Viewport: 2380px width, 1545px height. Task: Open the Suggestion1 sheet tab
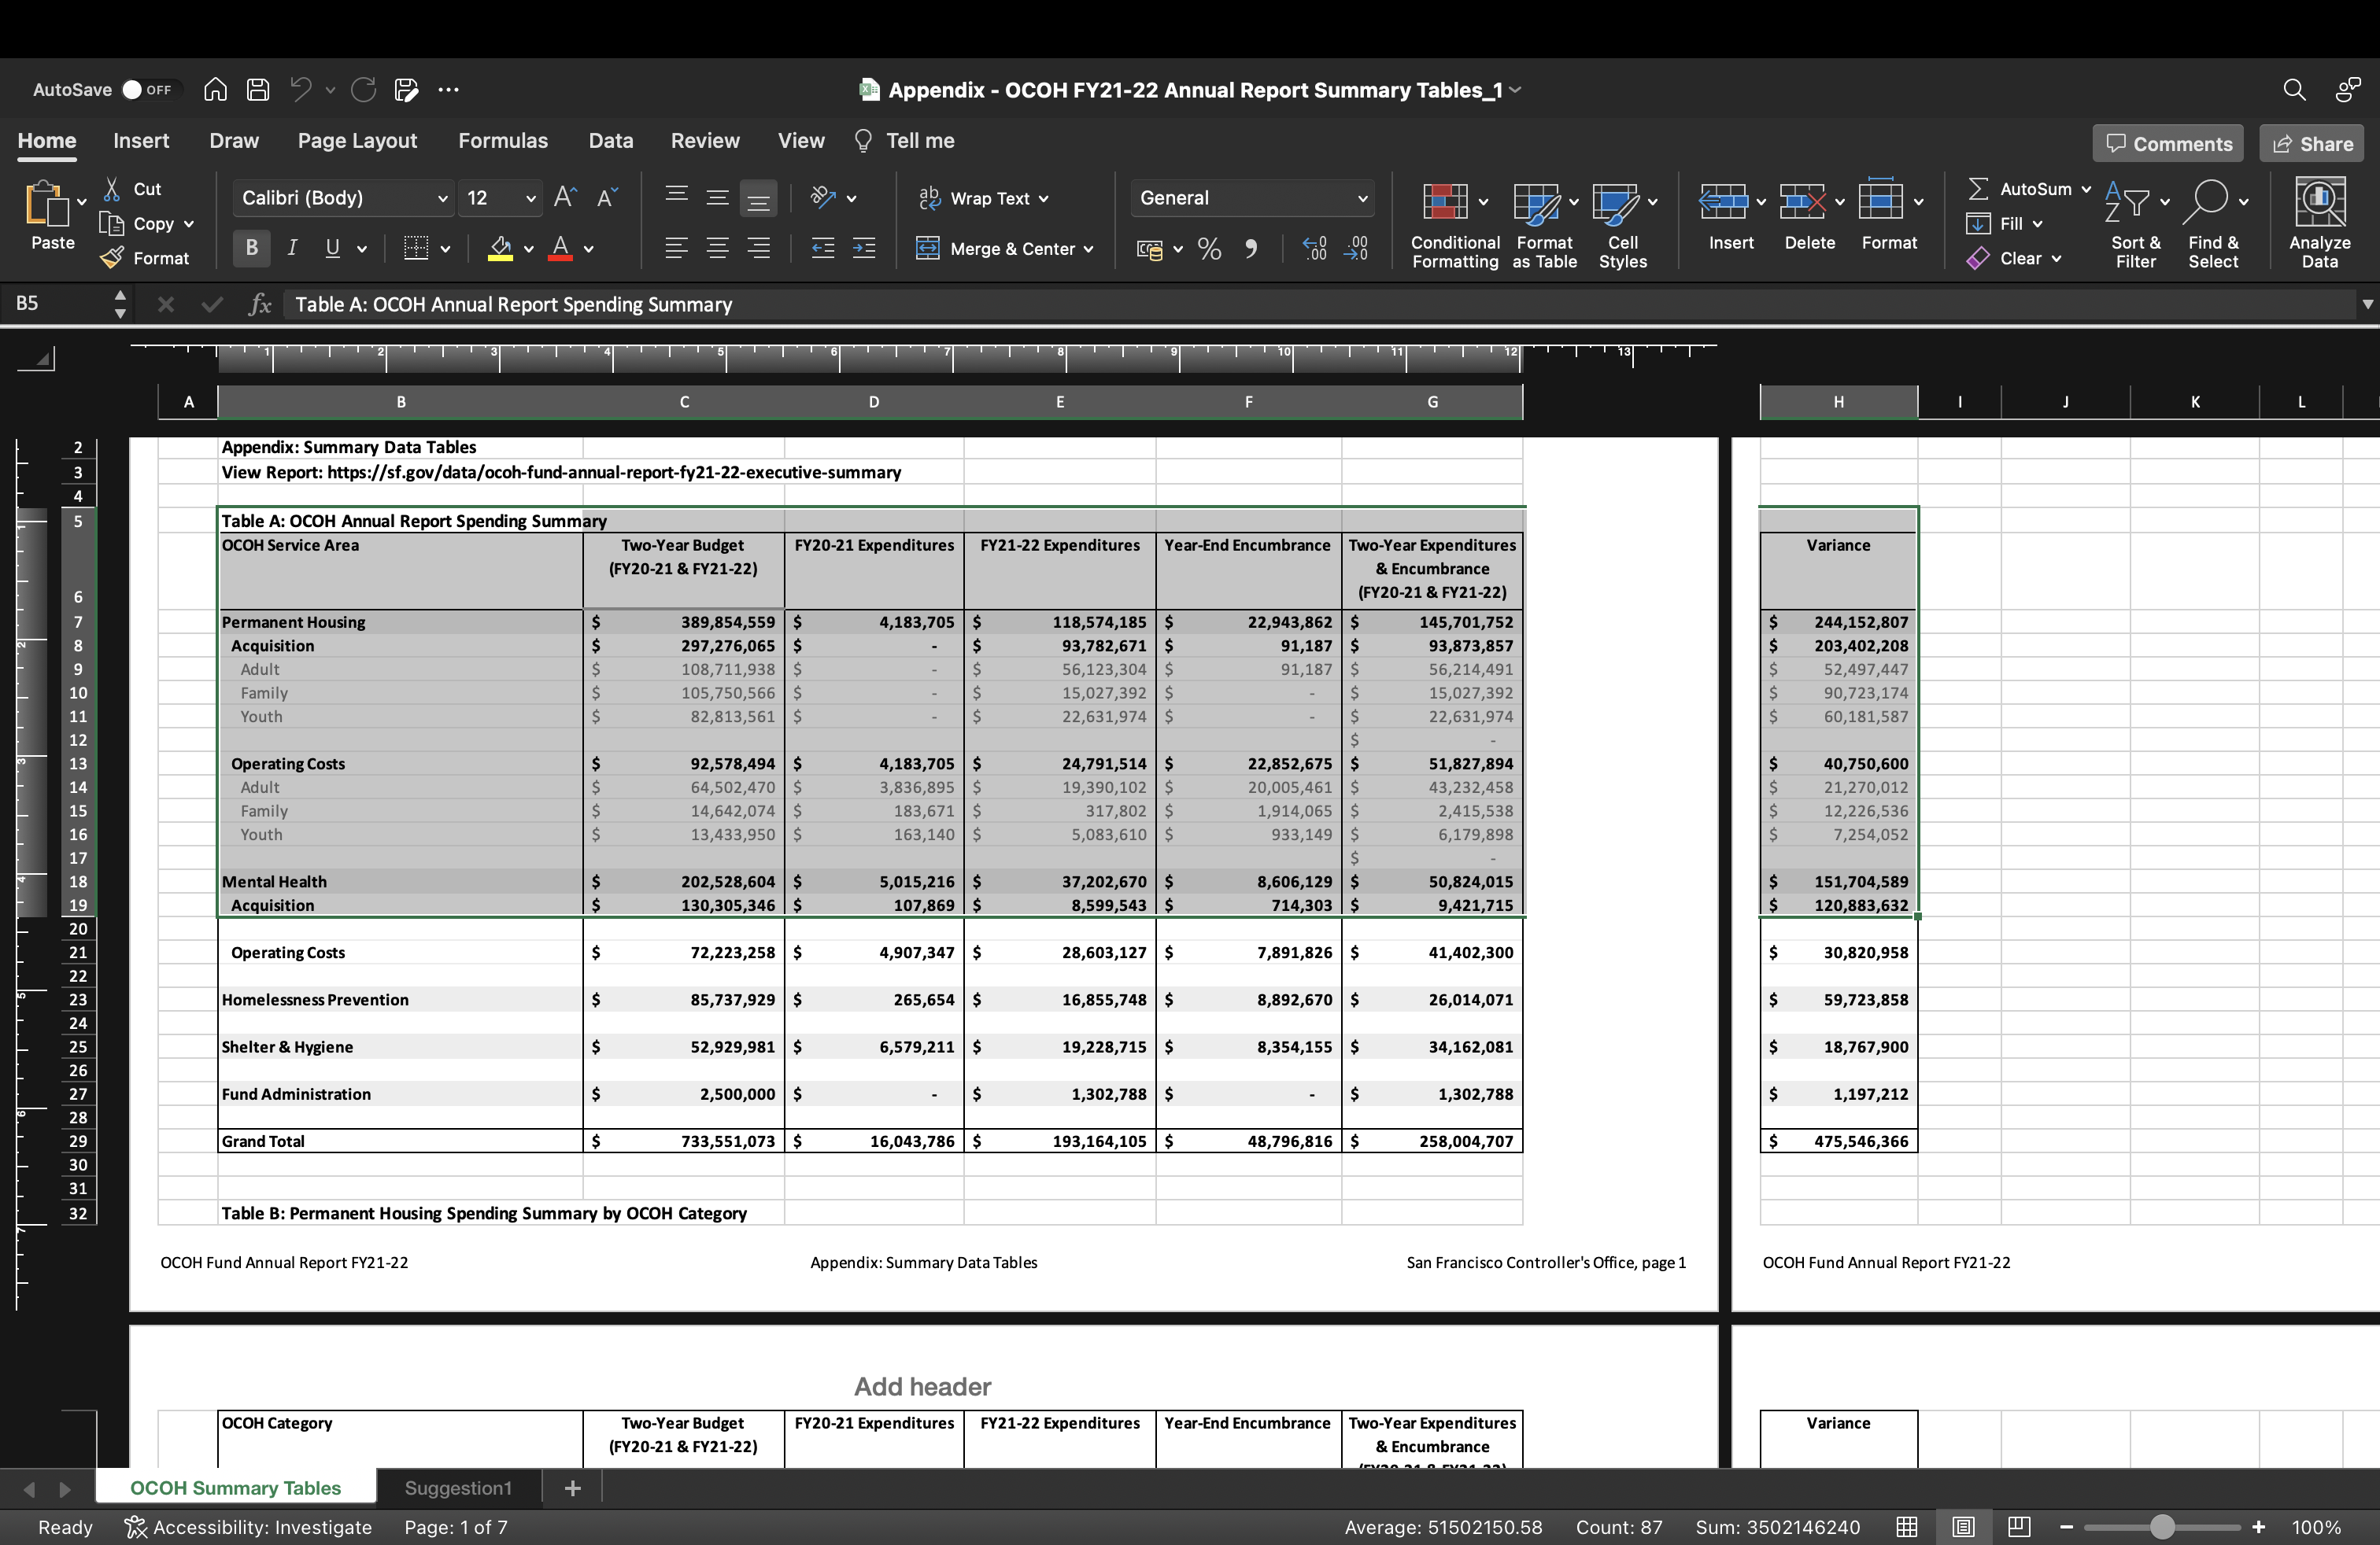pos(457,1487)
